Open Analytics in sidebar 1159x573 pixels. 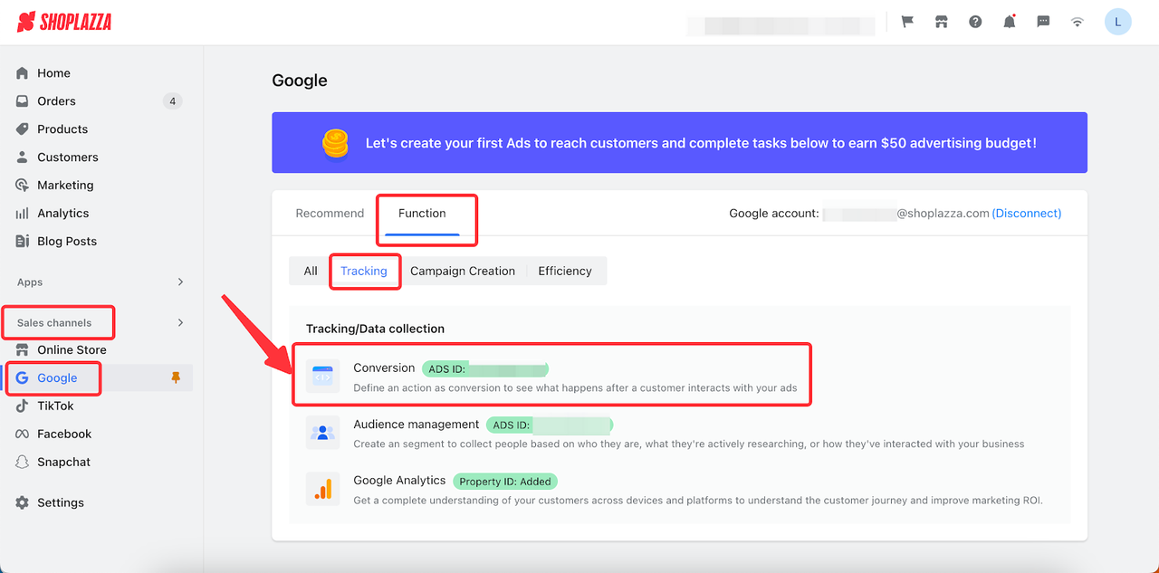63,214
